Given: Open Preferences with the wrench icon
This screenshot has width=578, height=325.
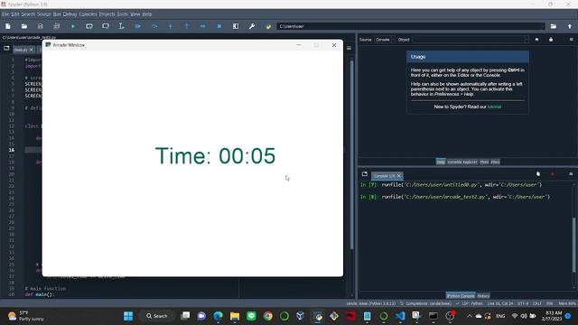Looking at the screenshot, I should [x=252, y=26].
